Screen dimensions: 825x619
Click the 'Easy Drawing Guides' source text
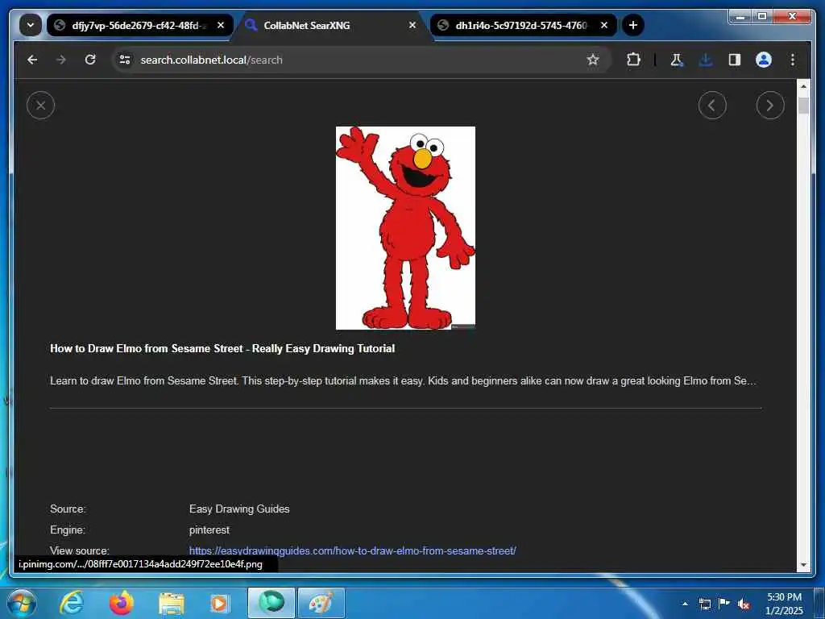tap(239, 509)
